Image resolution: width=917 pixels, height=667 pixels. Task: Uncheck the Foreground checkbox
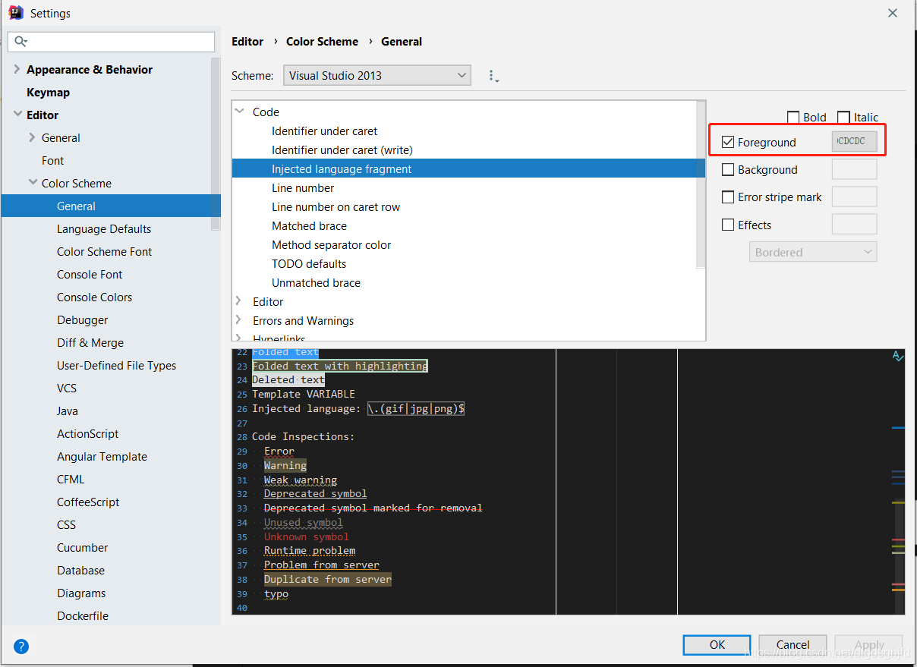728,142
